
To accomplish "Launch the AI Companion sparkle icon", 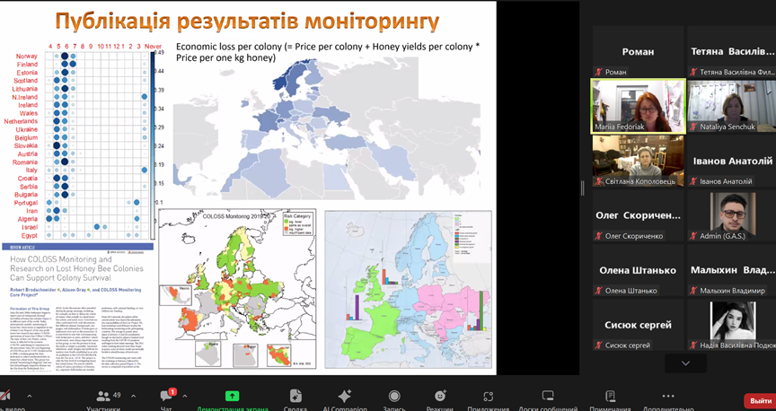I will pos(345,398).
